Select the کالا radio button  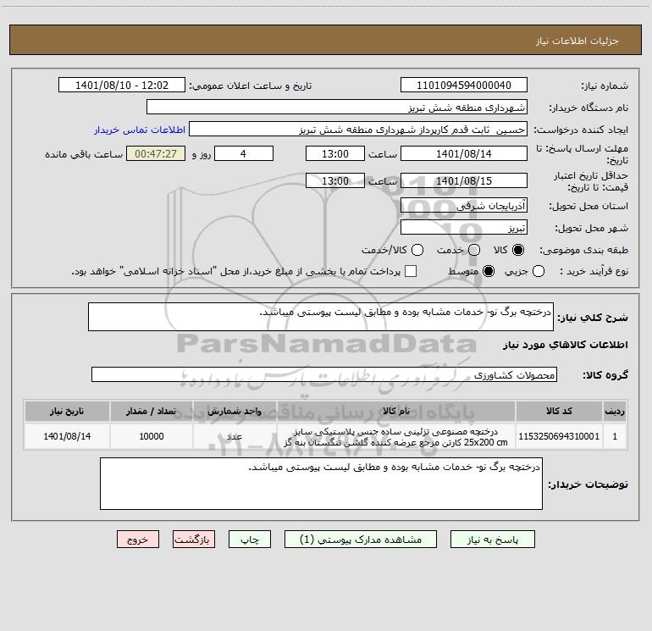[x=518, y=250]
